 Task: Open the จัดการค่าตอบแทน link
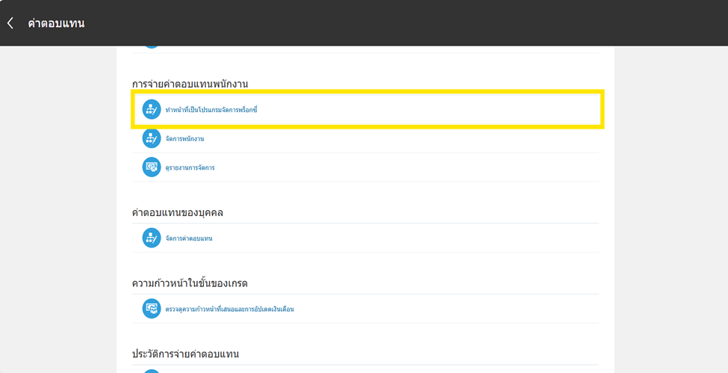pos(189,238)
